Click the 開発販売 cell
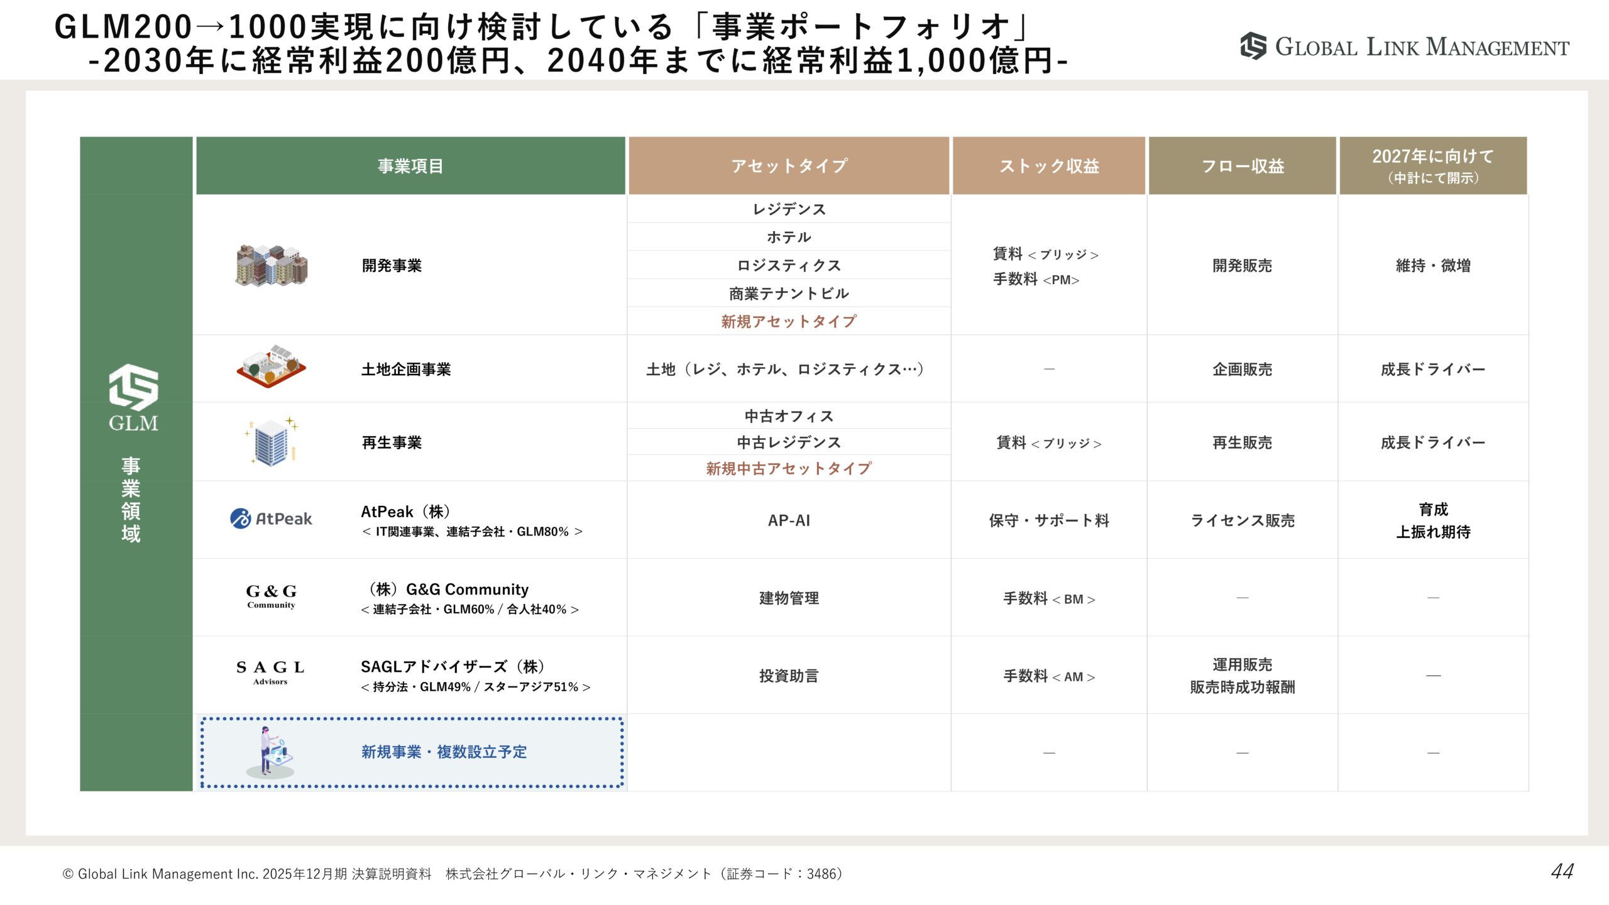This screenshot has height=905, width=1609. [x=1243, y=265]
